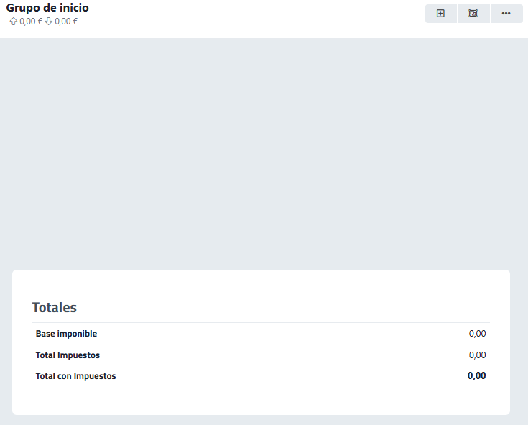Click the 'Totales' heading

[x=55, y=307]
